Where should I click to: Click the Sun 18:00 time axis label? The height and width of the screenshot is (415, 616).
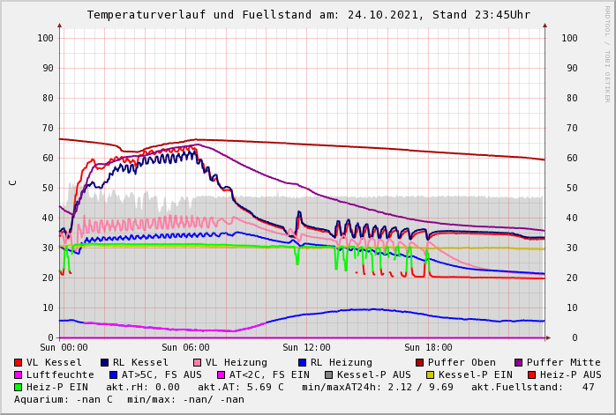click(428, 347)
